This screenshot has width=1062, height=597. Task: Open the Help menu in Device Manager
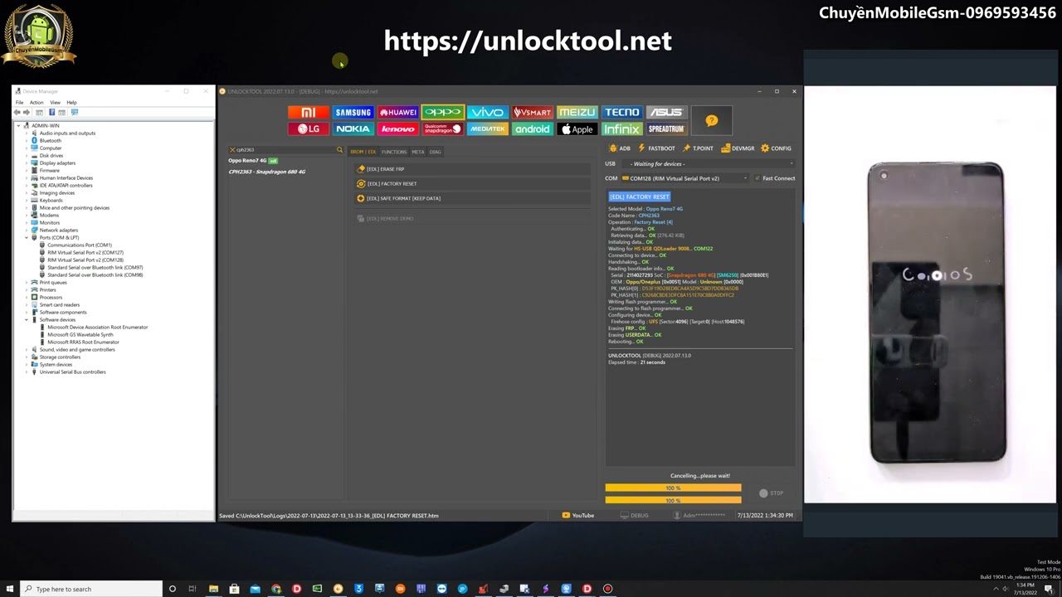click(x=71, y=102)
